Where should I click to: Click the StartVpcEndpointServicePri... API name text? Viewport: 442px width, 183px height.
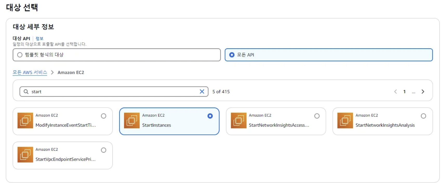pos(65,159)
